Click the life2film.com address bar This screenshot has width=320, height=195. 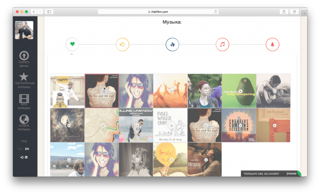(158, 12)
